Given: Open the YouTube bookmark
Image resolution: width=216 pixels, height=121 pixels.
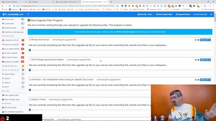Looking at the screenshot, I should click(47, 9).
